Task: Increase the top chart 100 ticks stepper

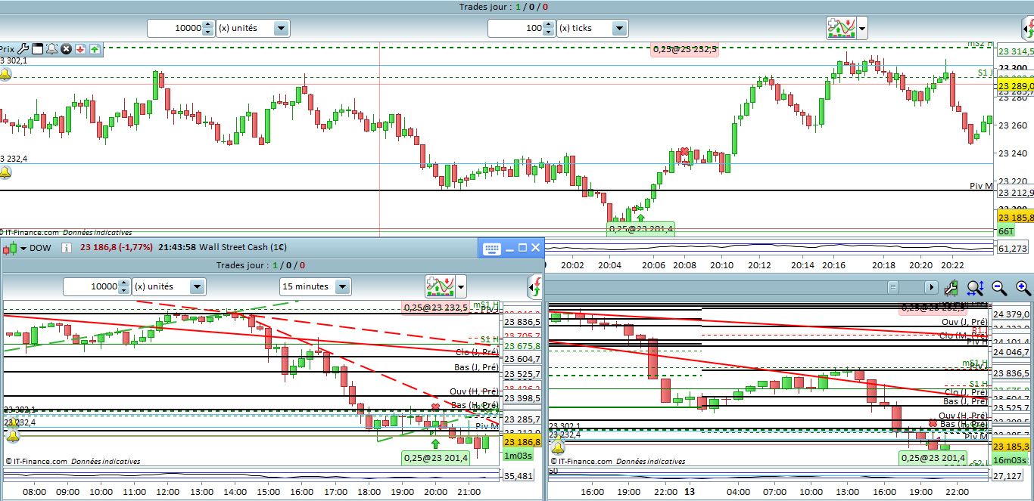Action: click(x=549, y=24)
